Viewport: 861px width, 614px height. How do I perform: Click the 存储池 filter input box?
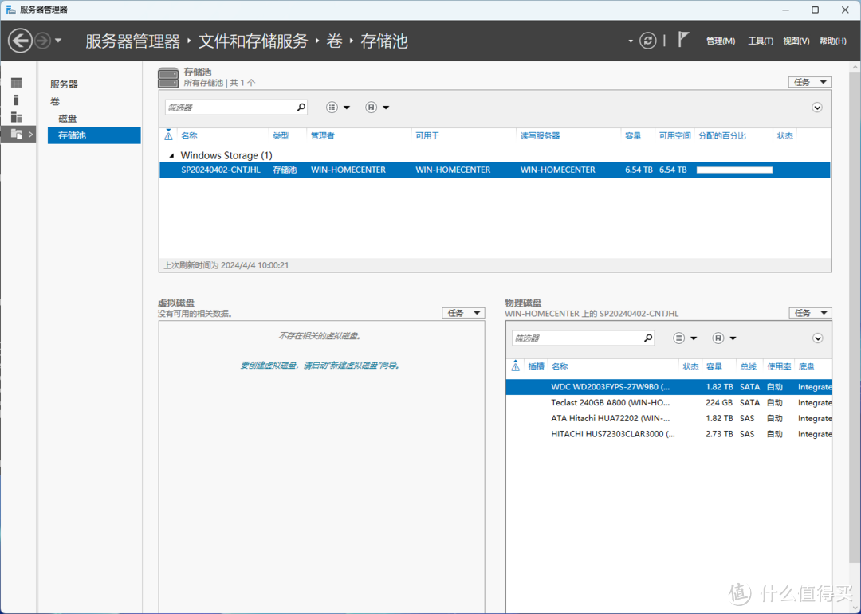click(230, 107)
